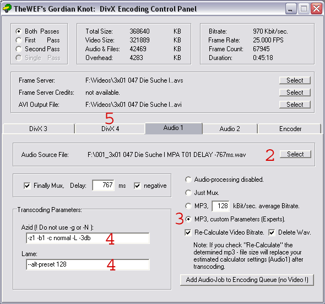This screenshot has height=304, width=325.
Task: Open the Encoder tab
Action: pyautogui.click(x=290, y=129)
